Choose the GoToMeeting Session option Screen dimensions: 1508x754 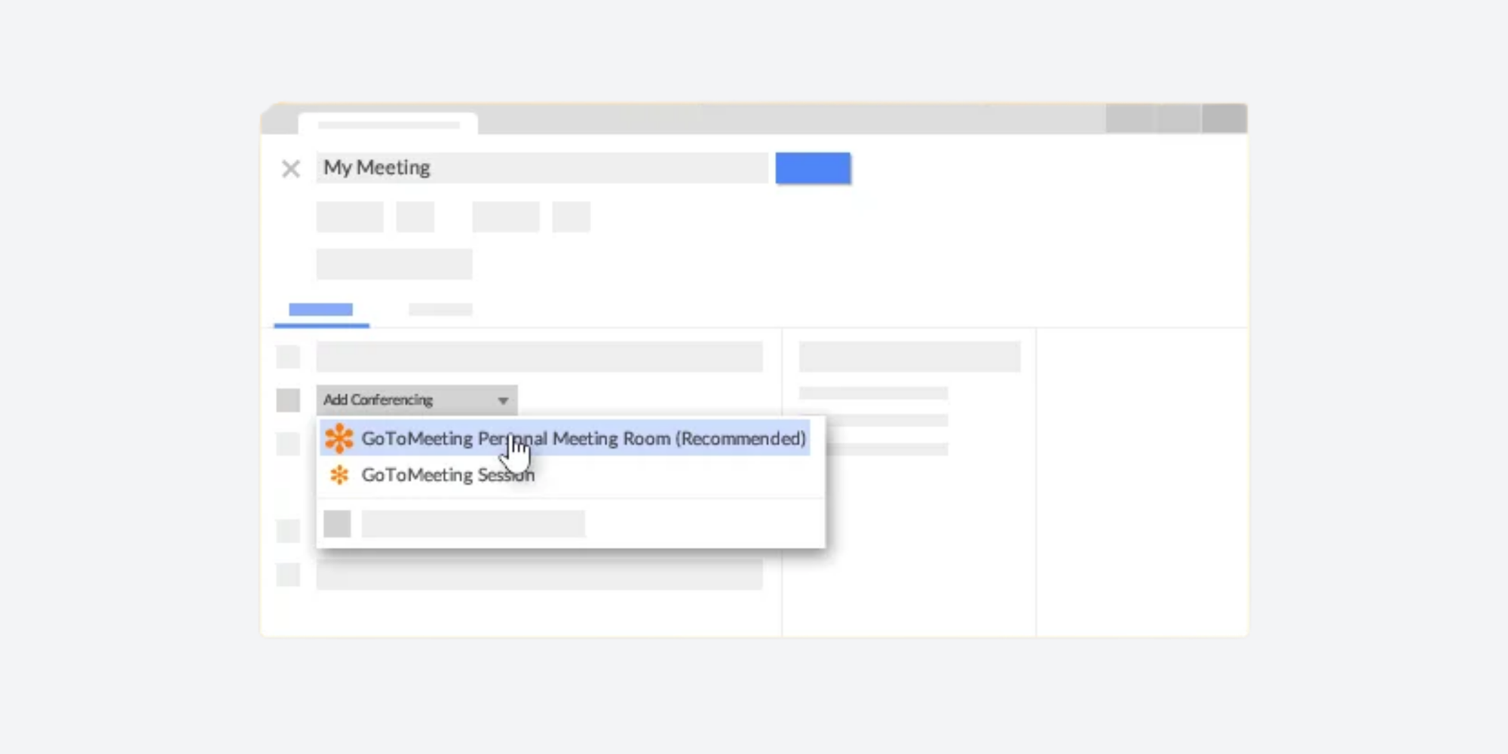[x=448, y=475]
